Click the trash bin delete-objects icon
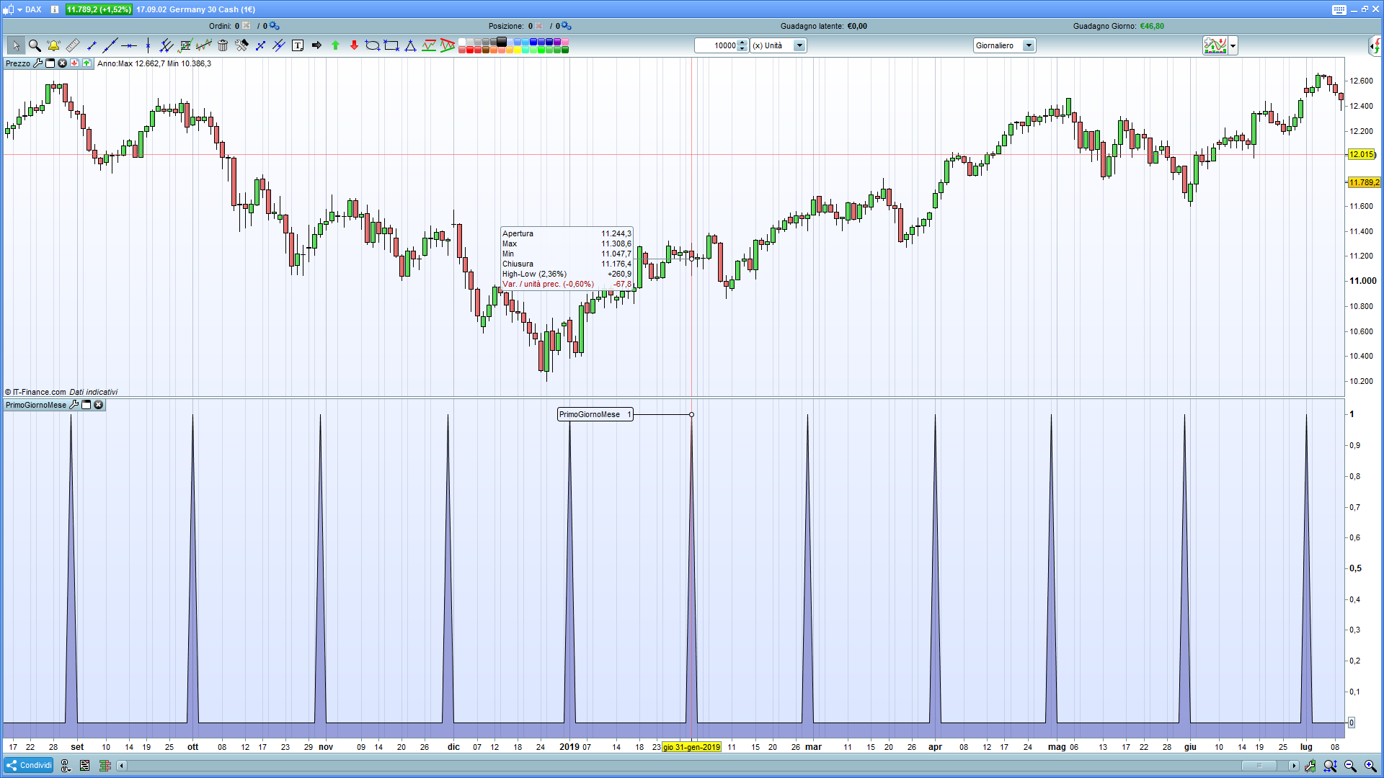This screenshot has height=778, width=1384. point(223,45)
